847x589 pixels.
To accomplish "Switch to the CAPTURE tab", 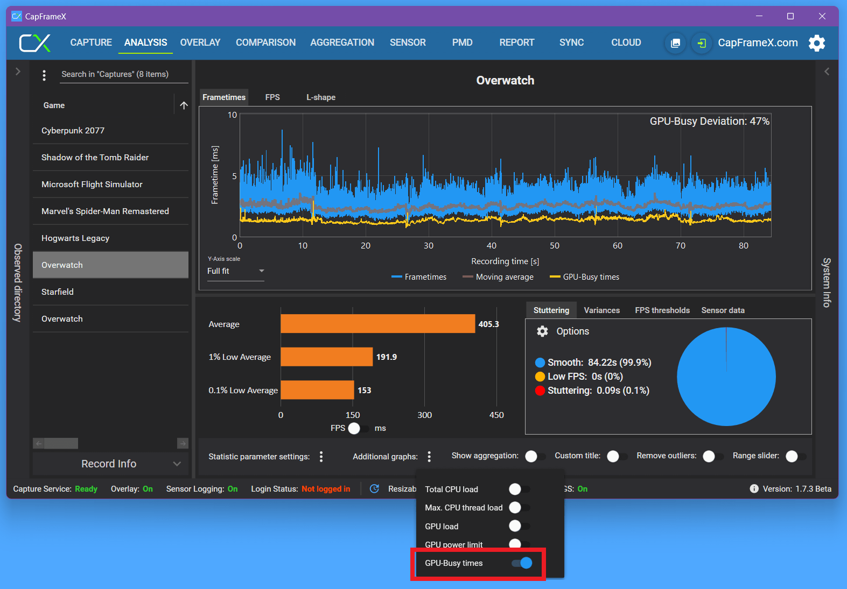I will [91, 42].
